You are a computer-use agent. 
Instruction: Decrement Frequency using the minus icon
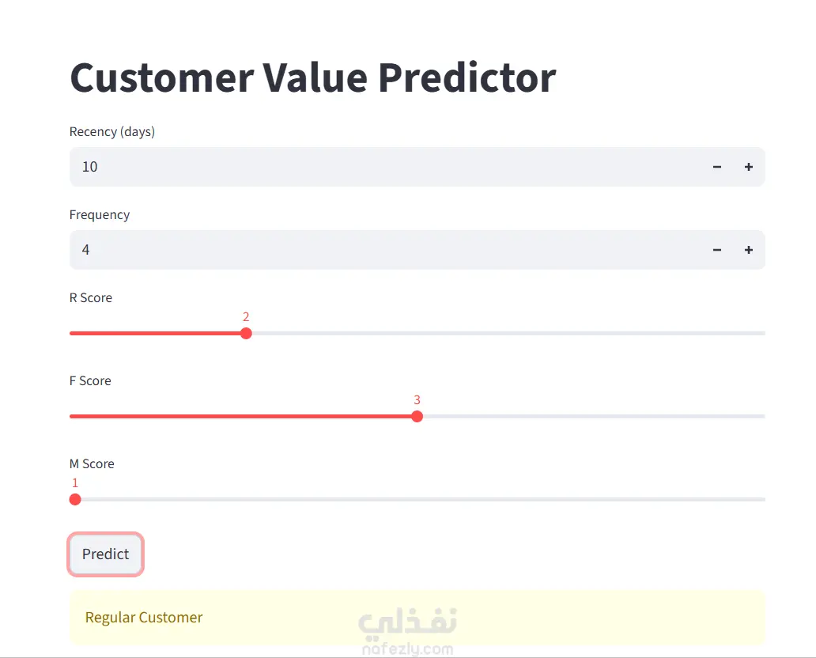click(716, 250)
